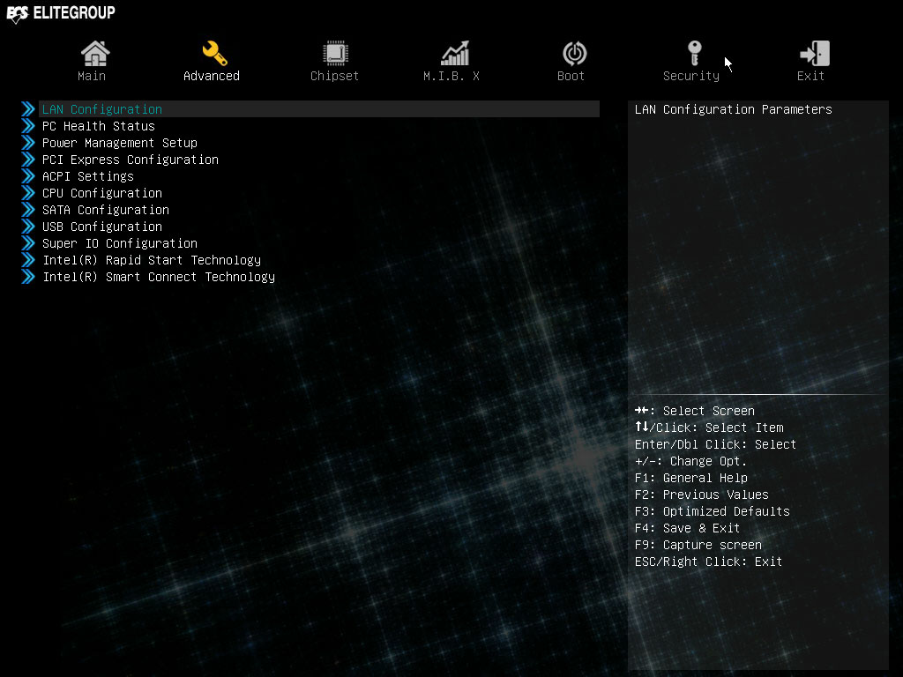
Task: Click chevron arrow beside Power Management Setup
Action: (x=27, y=142)
